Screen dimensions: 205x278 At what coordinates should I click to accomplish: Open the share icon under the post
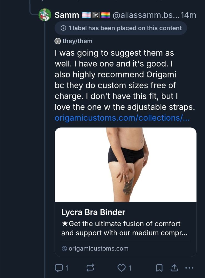(x=174, y=268)
